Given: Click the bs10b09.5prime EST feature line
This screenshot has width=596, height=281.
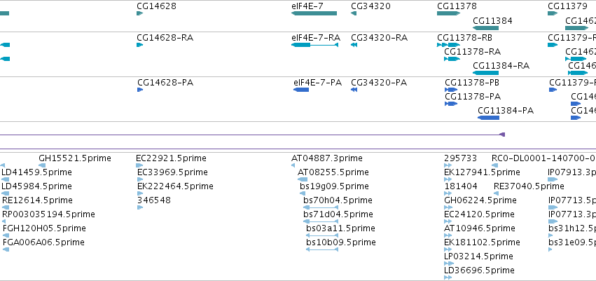Looking at the screenshot, I should (x=322, y=249).
